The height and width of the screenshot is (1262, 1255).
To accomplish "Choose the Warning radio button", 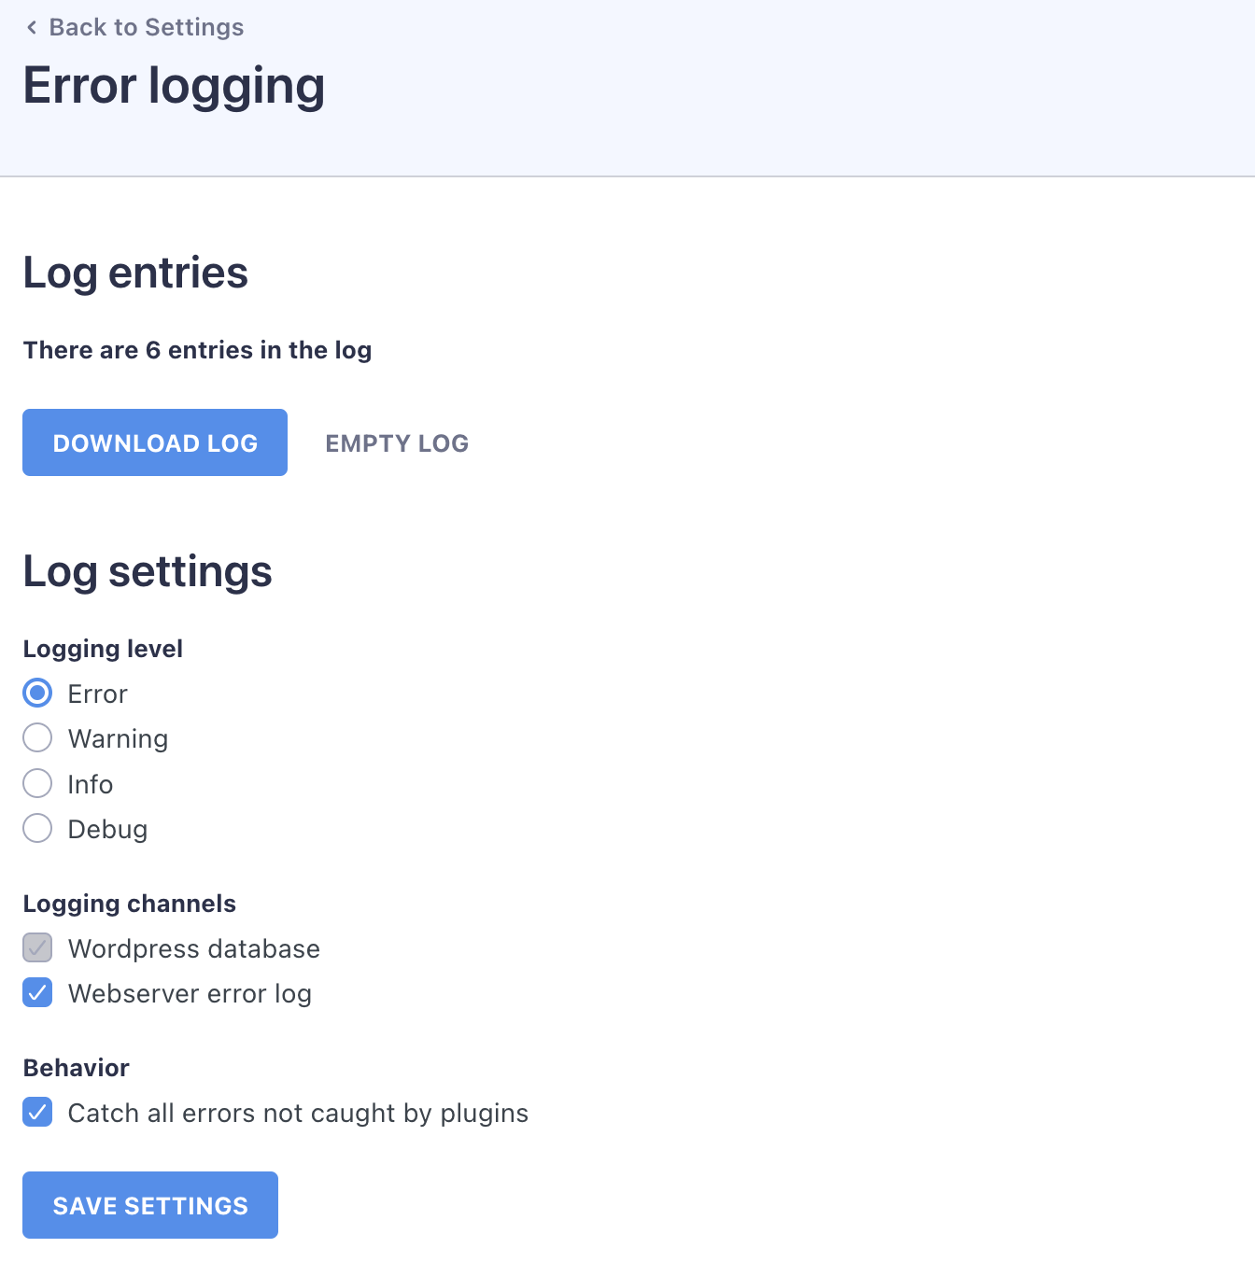I will (37, 738).
